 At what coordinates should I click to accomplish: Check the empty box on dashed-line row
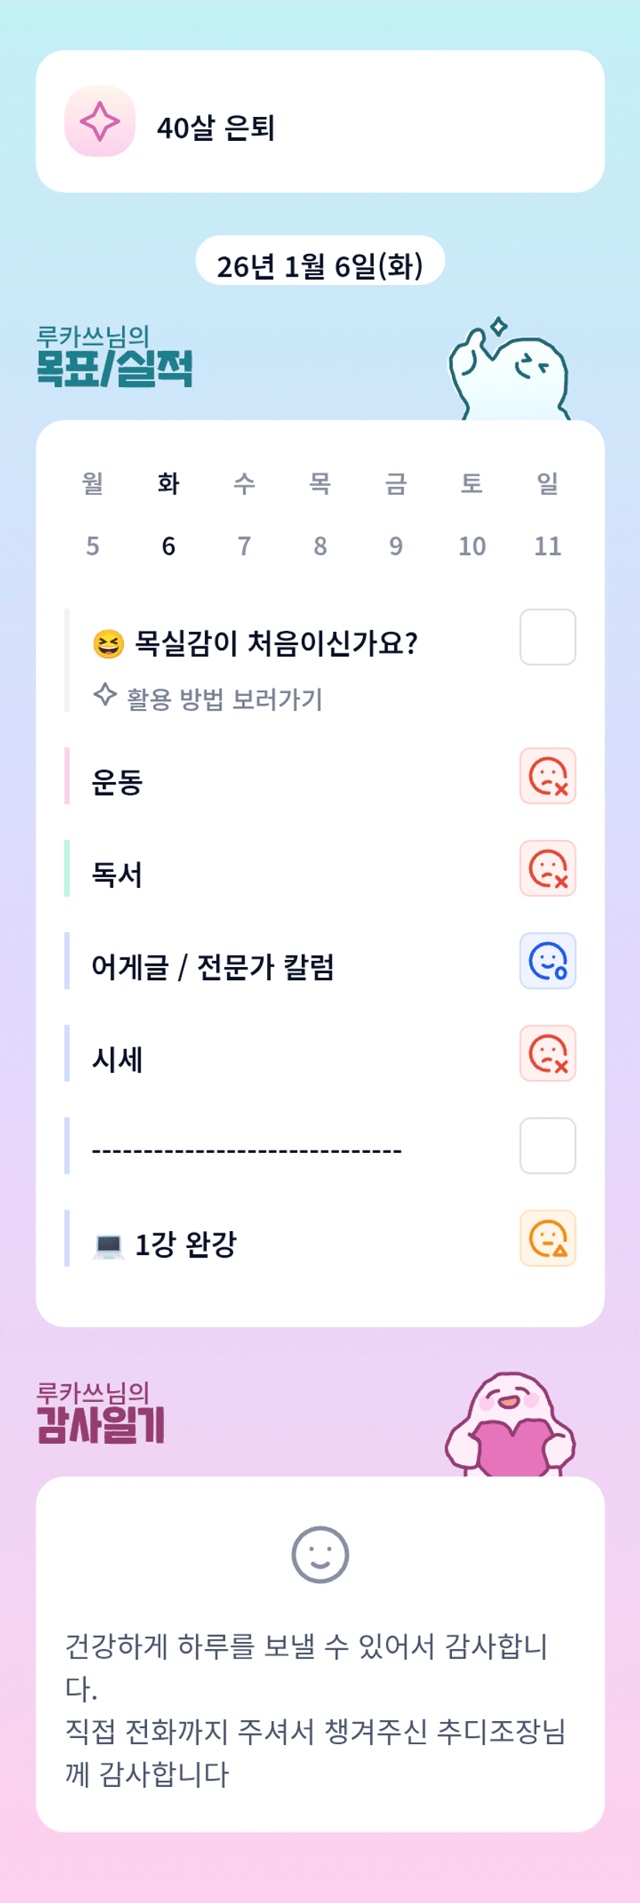point(547,1146)
